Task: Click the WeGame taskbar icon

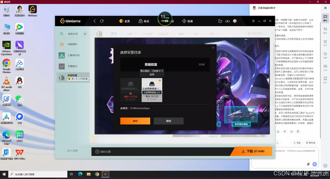Action: [x=105, y=174]
